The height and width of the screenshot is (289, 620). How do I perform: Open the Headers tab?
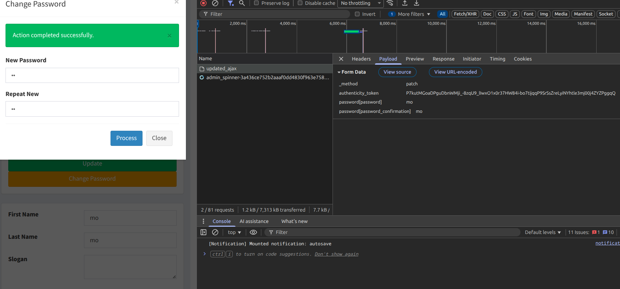[361, 59]
